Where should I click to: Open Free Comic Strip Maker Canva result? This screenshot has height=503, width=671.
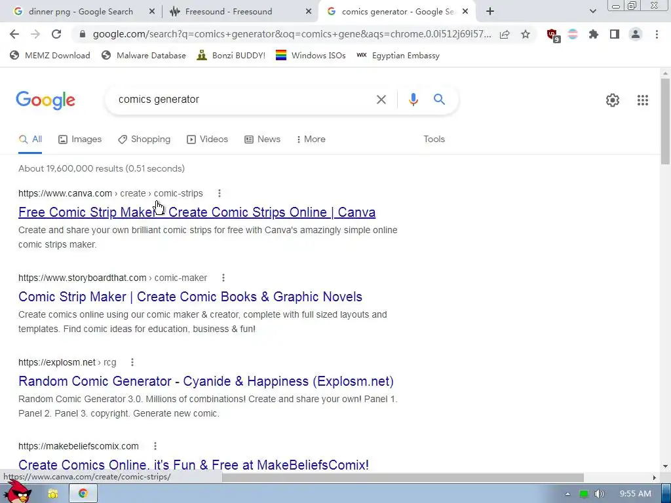click(x=197, y=212)
